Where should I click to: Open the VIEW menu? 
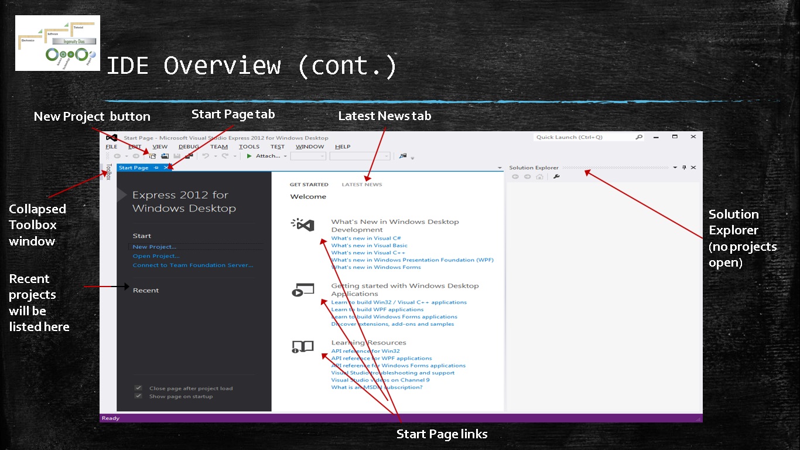pos(160,146)
